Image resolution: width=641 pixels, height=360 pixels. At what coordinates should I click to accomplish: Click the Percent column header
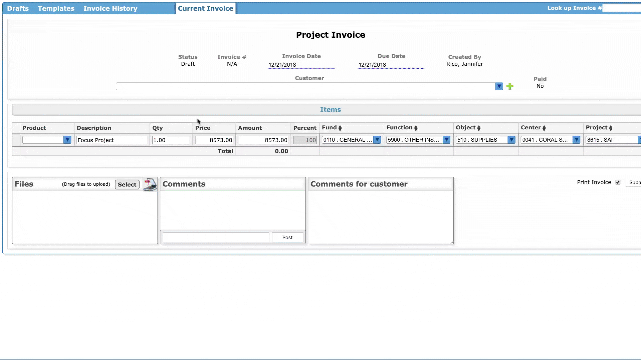(x=305, y=128)
